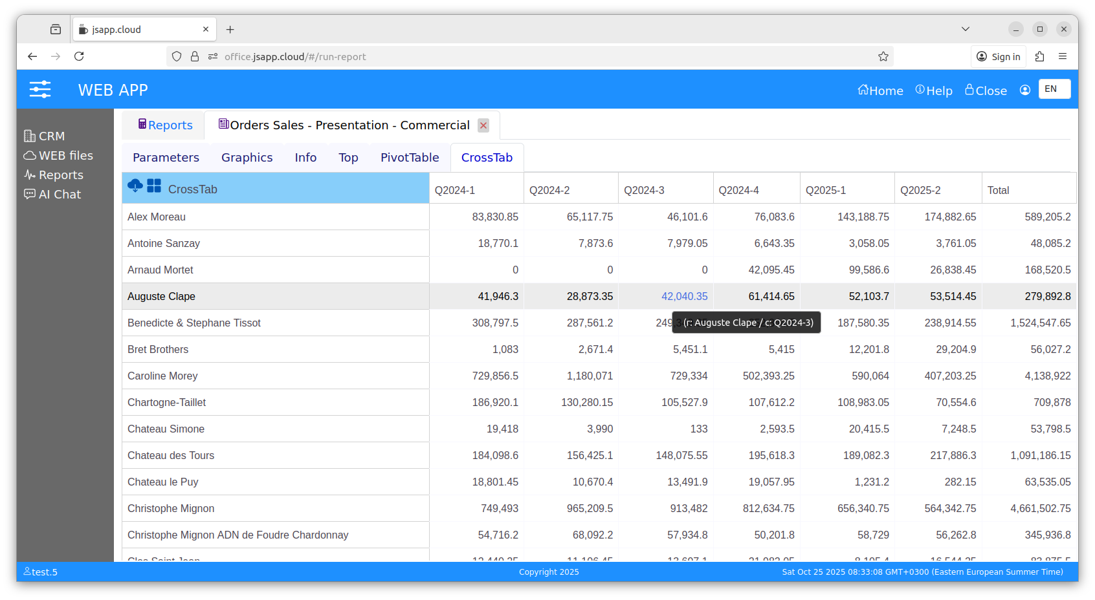
Task: Open the browser extensions icon
Action: coord(1040,57)
